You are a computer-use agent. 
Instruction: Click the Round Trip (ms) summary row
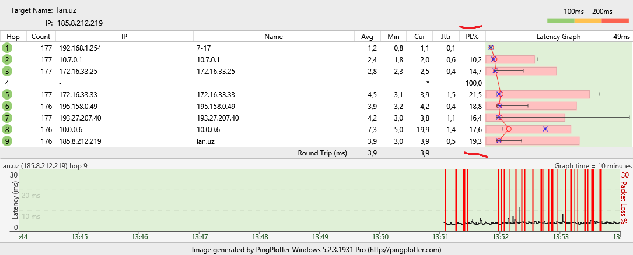322,153
